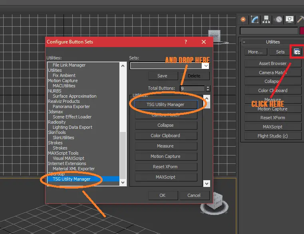Select Panorama Exporter in list
This screenshot has width=304, height=234.
pyautogui.click(x=72, y=106)
